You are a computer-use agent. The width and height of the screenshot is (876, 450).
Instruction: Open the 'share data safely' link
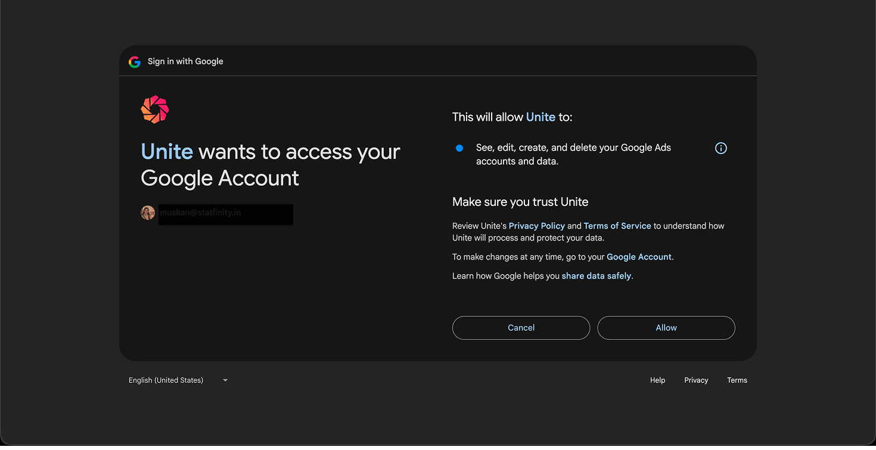click(x=597, y=276)
